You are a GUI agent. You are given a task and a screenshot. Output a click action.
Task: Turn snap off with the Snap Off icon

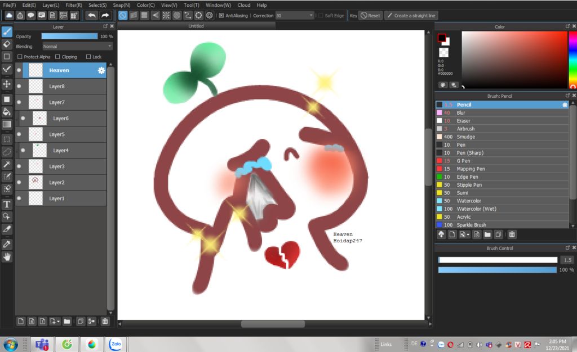123,15
